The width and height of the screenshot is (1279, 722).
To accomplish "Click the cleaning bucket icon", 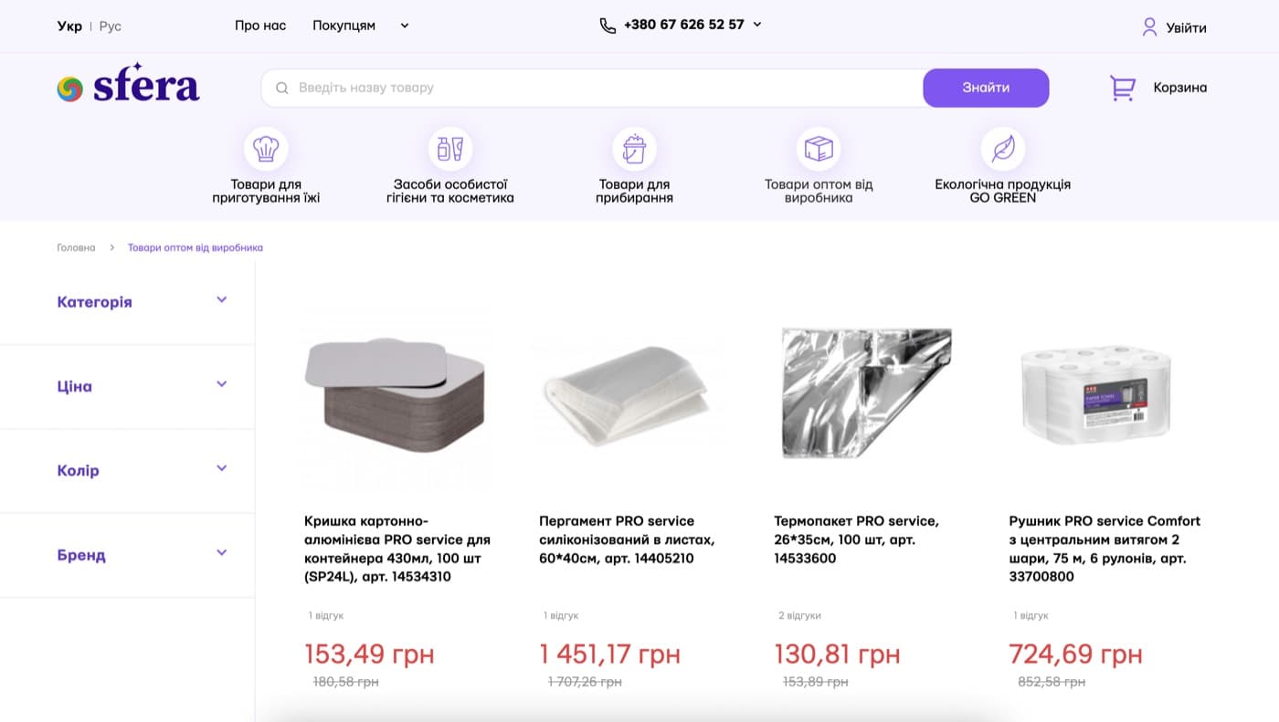I will [x=634, y=149].
